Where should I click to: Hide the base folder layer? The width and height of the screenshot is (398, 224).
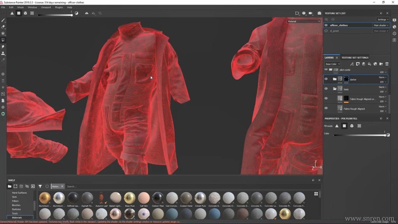coord(326,88)
